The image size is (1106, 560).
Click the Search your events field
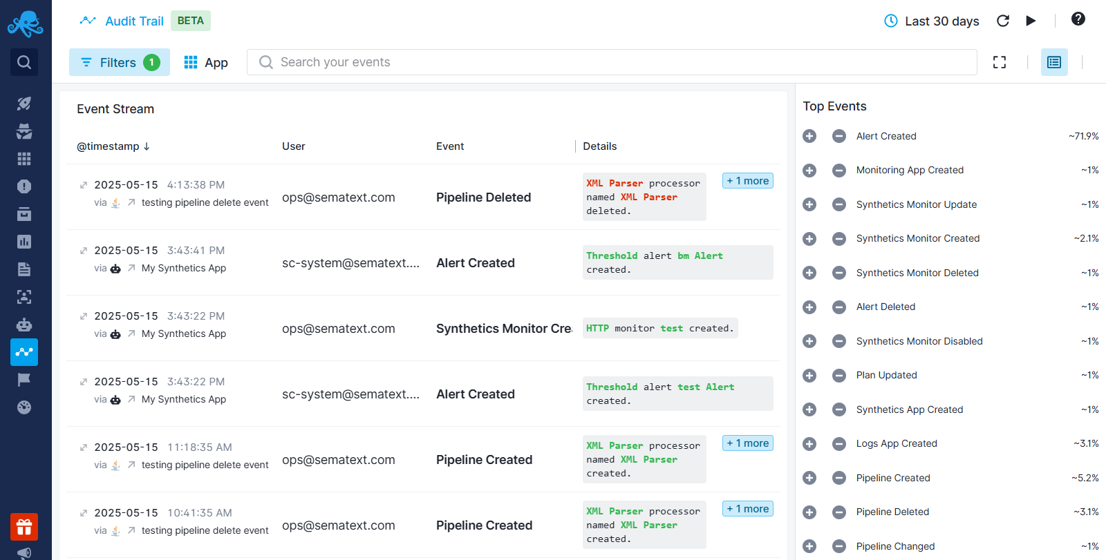612,62
